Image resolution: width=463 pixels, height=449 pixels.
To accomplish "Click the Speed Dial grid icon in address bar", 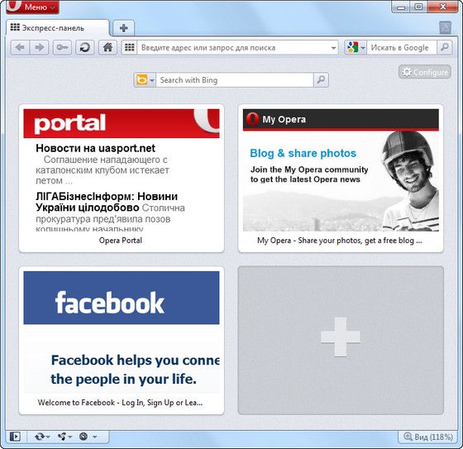I will click(129, 48).
